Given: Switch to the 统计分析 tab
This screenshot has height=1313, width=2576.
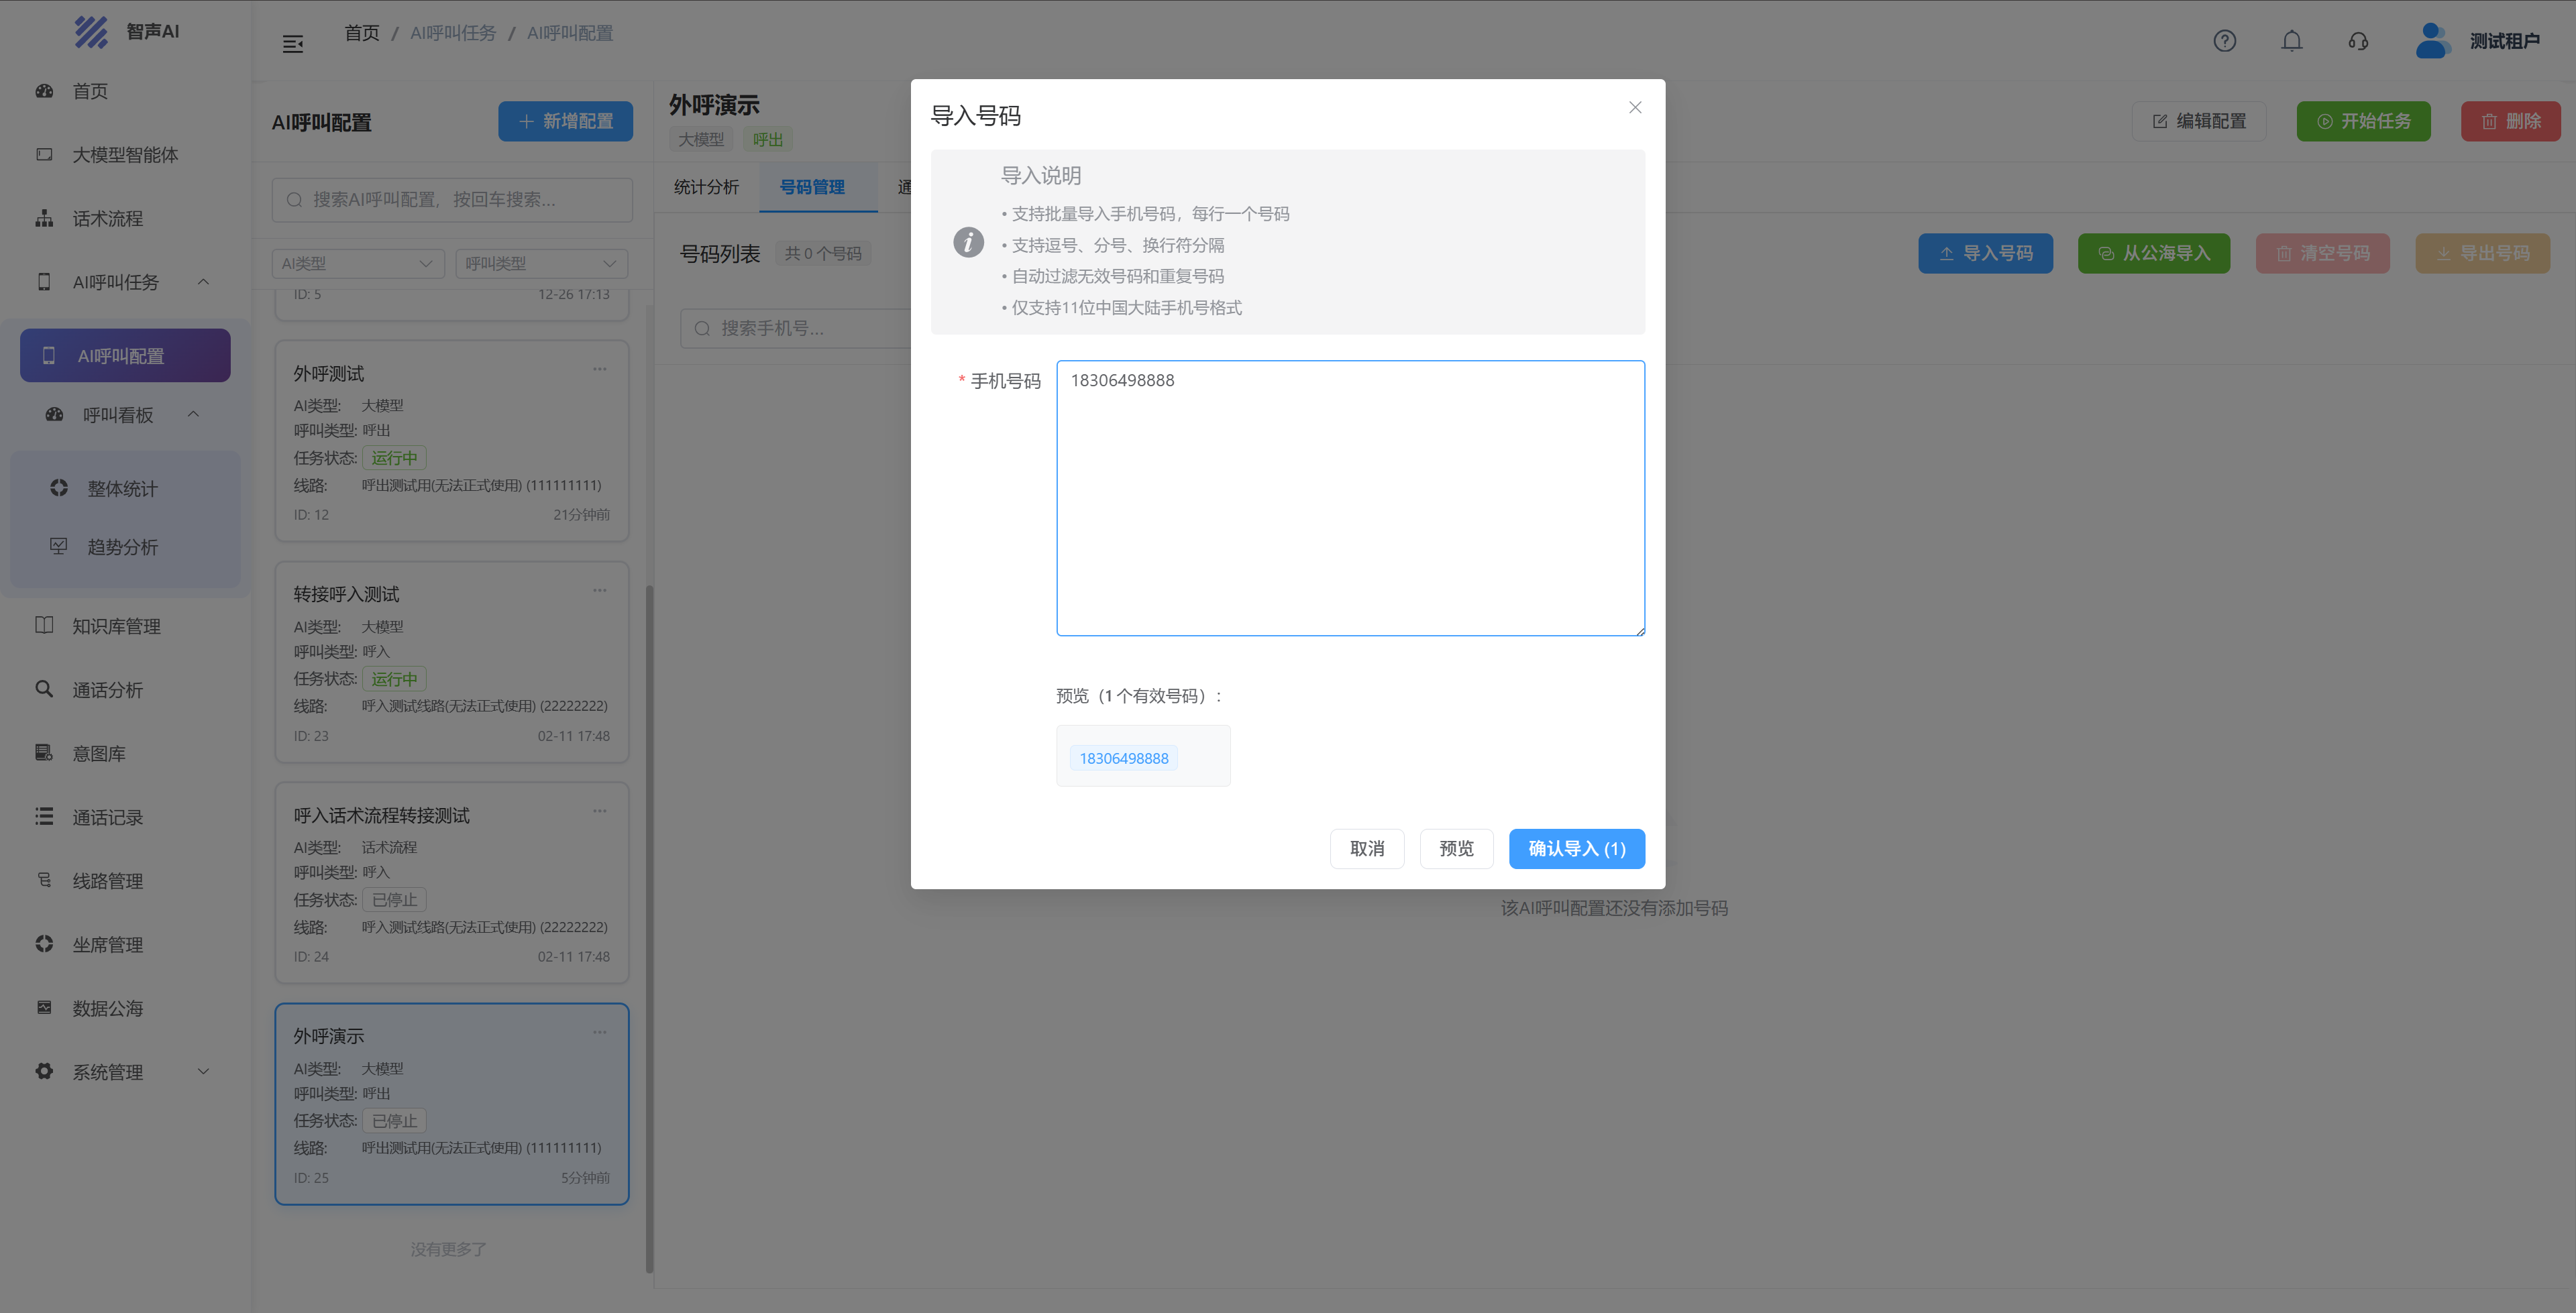Looking at the screenshot, I should [706, 187].
